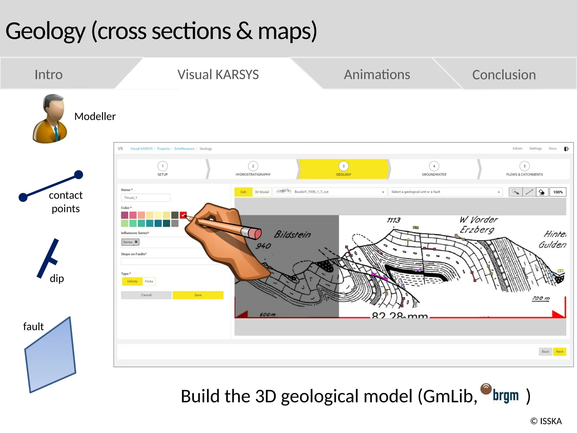The width and height of the screenshot is (577, 433).
Task: Pick the dark teal color swatch
Action: tap(167, 224)
